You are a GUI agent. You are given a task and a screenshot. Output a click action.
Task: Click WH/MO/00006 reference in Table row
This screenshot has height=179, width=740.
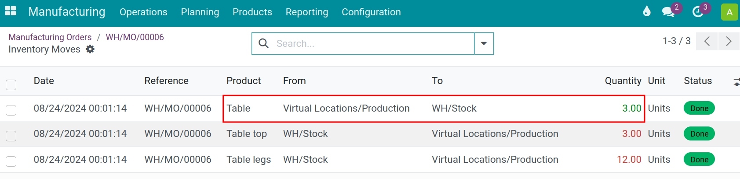pyautogui.click(x=178, y=108)
